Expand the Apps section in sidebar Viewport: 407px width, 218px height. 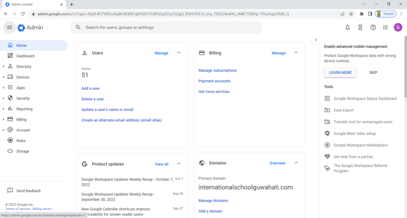tap(3, 88)
